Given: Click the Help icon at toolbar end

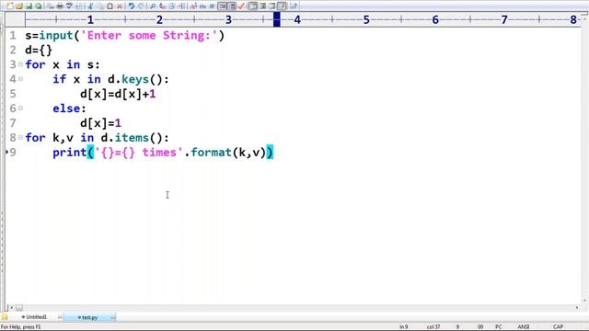Looking at the screenshot, I should (293, 6).
